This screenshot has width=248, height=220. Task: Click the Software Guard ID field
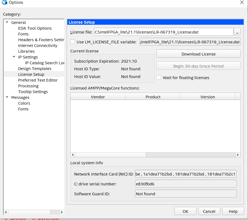tap(186, 194)
